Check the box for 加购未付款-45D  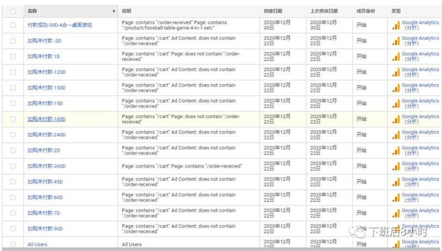click(x=13, y=182)
